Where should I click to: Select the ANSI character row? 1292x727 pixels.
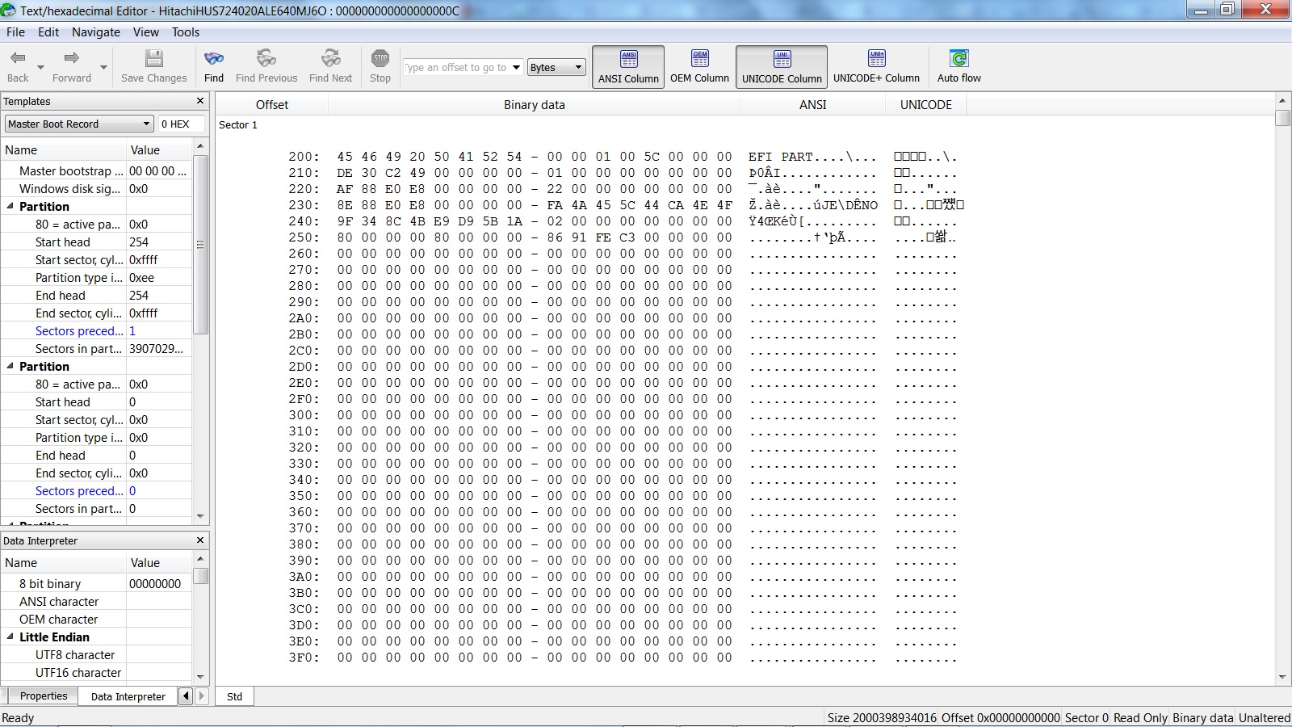tap(96, 601)
